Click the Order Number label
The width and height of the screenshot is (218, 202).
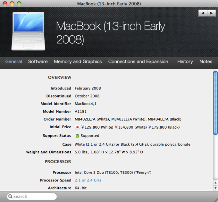[x=57, y=119]
